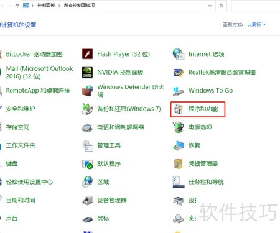Click 管理工具 text label
This screenshot has height=233, width=280.
[109, 145]
